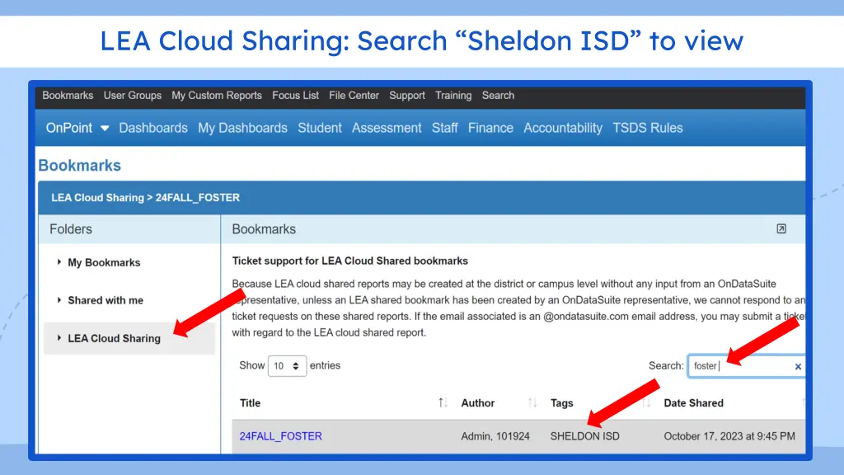Open Training in the top bar
Image resolution: width=844 pixels, height=475 pixels.
453,96
